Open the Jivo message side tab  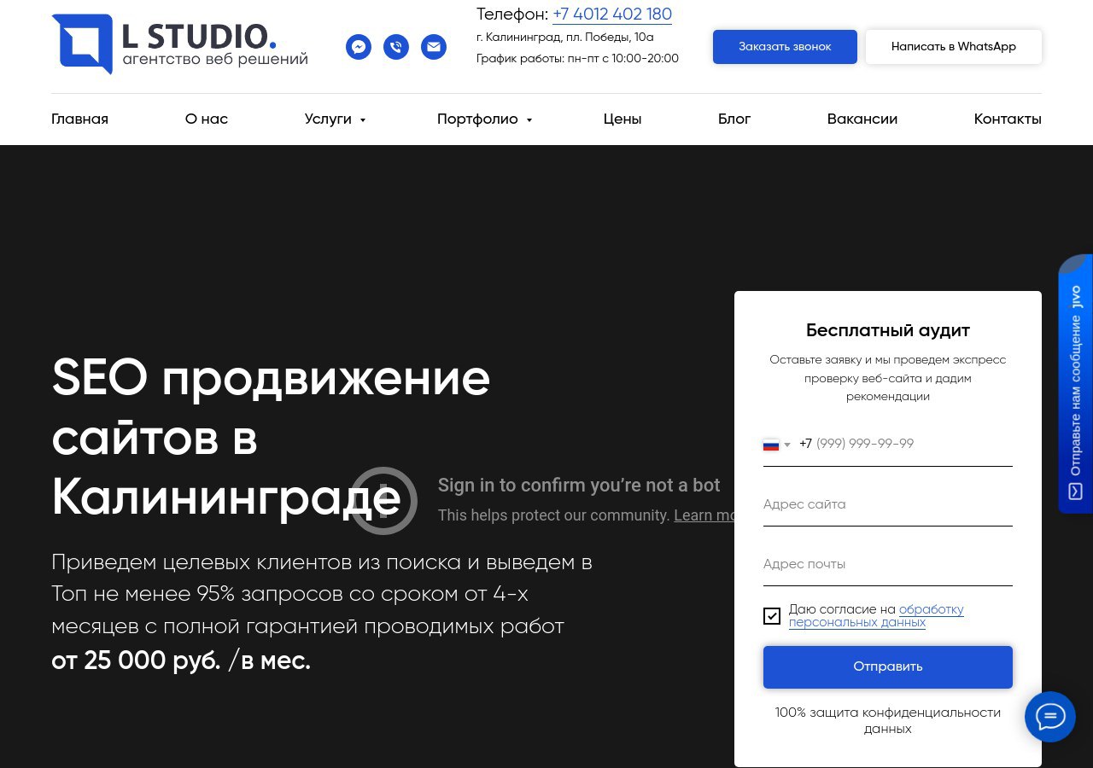pyautogui.click(x=1075, y=383)
